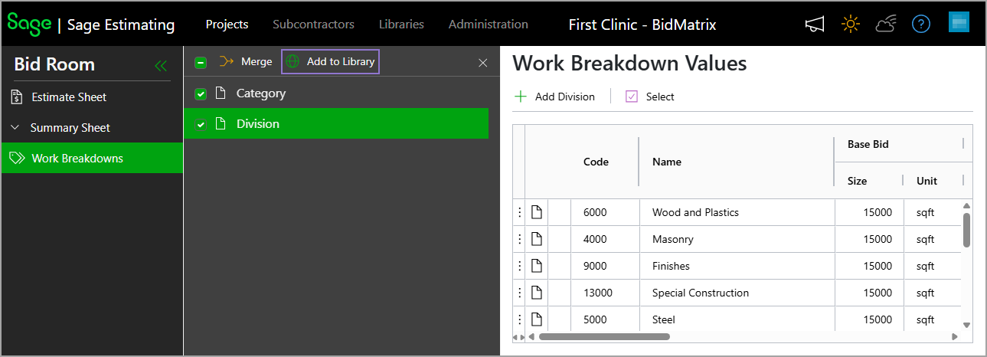The image size is (987, 357).
Task: Click the Unit column header
Action: [x=927, y=181]
